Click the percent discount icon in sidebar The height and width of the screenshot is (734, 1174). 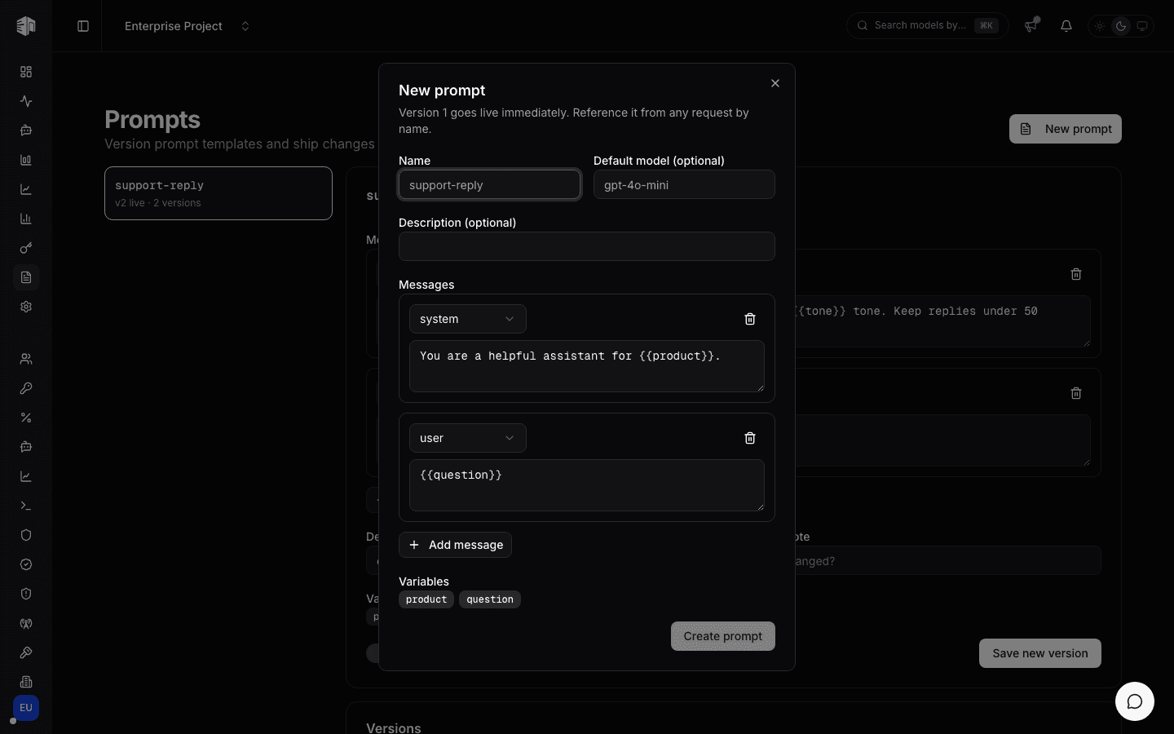click(x=26, y=418)
